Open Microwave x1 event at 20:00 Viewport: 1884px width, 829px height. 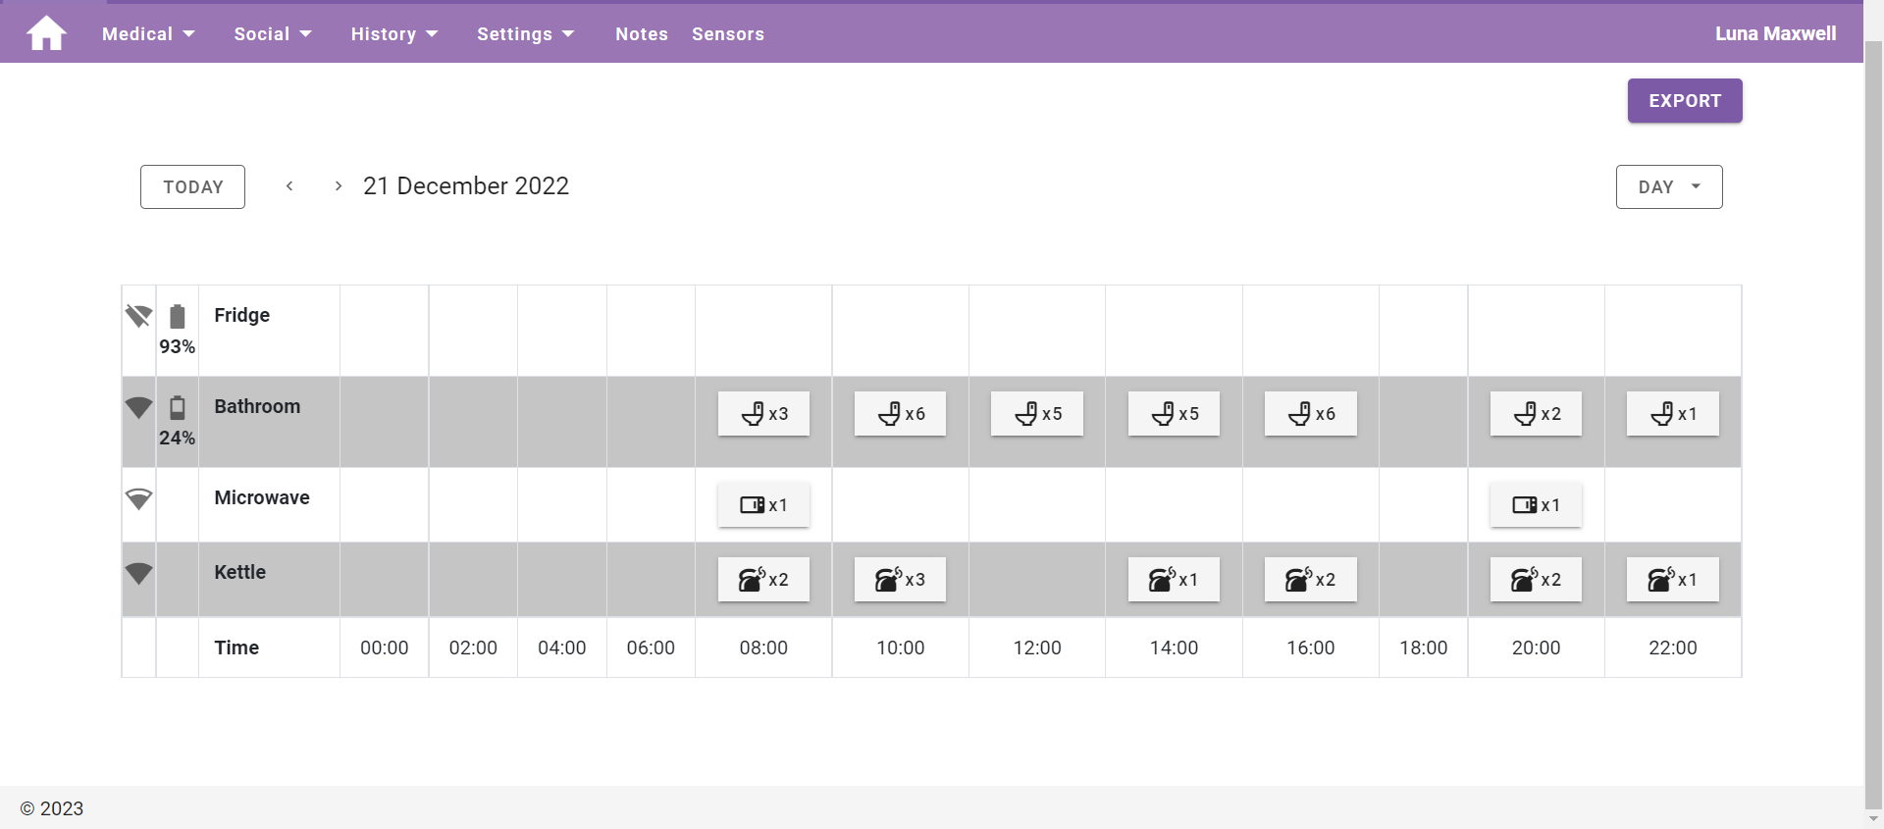click(x=1536, y=505)
